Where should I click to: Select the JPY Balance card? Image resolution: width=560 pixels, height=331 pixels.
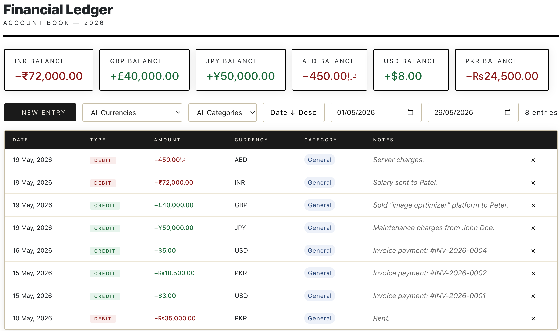pyautogui.click(x=241, y=70)
